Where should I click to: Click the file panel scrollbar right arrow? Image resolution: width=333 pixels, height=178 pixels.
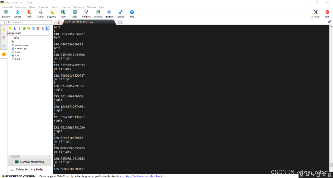[x=49, y=156]
